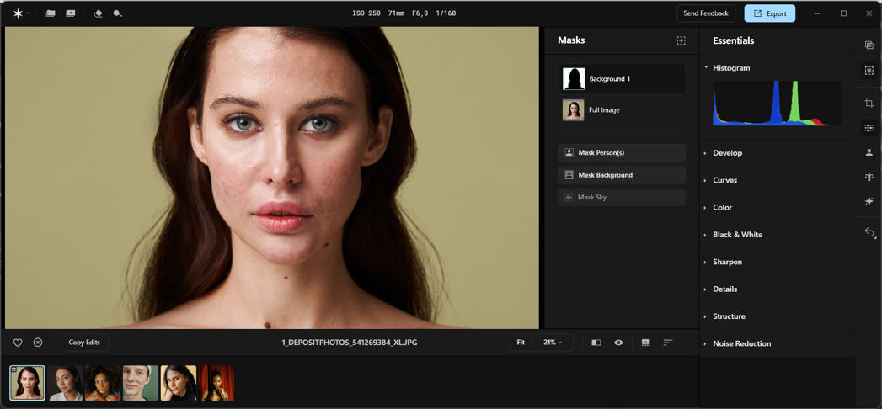Select fourth filmstrip thumbnail with green background

141,383
